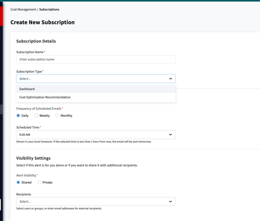The height and width of the screenshot is (221, 260).
Task: Click the Scheduled Time label
Action: coord(28,127)
